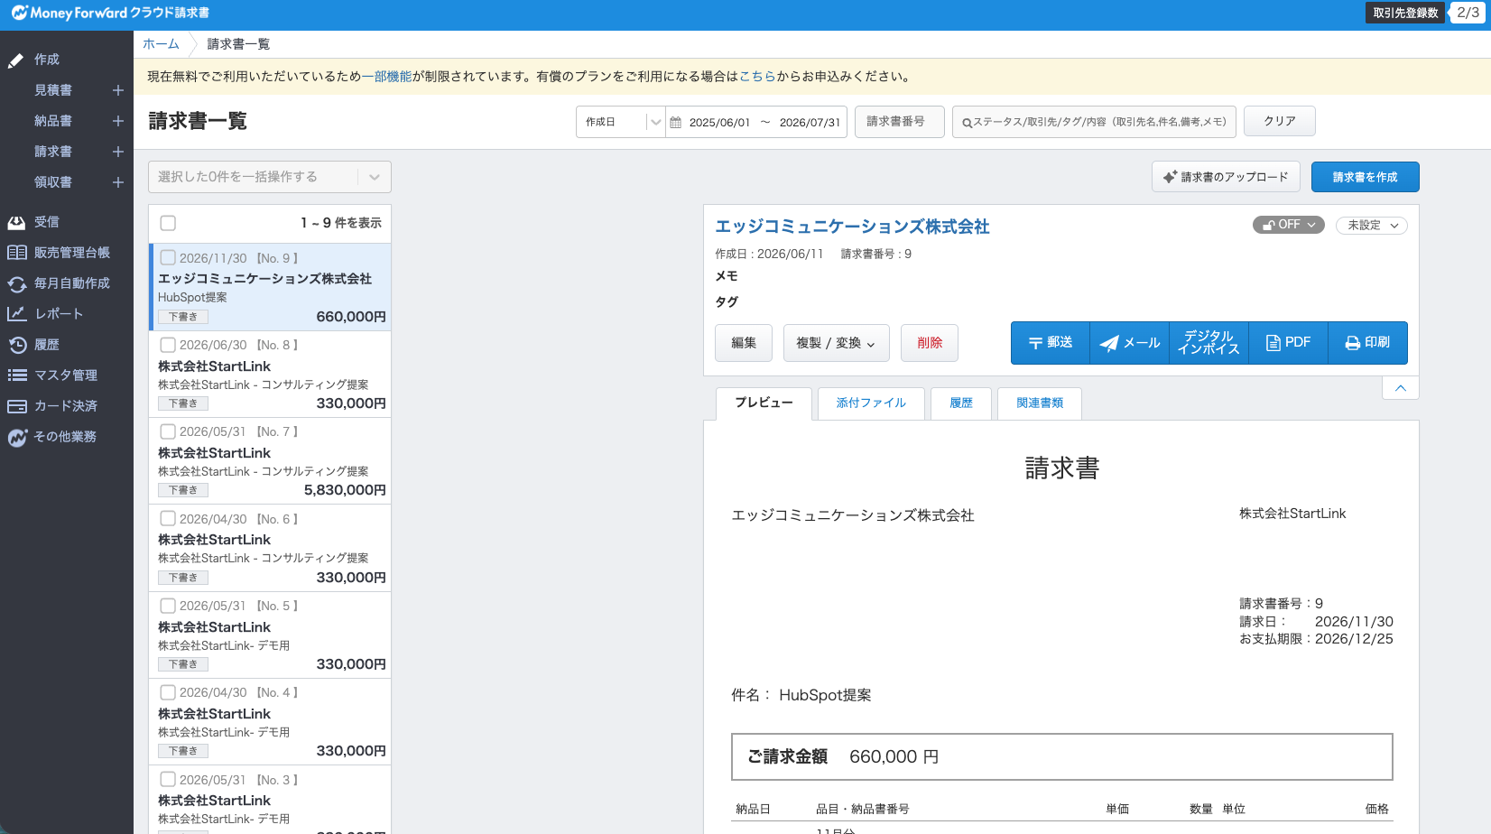
Task: Open 請求書 in the sidebar menu
Action: (53, 152)
